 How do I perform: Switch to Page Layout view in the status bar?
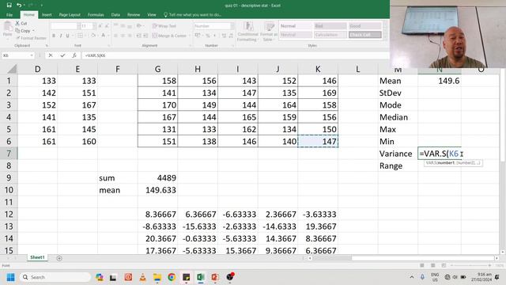tap(432, 265)
